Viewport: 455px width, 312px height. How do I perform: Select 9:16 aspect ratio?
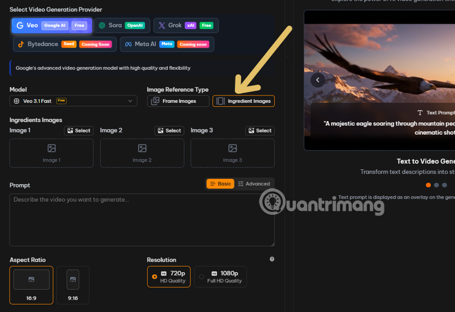point(73,285)
